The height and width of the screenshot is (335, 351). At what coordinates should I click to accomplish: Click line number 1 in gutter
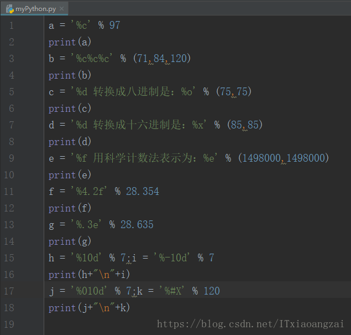[x=12, y=25]
